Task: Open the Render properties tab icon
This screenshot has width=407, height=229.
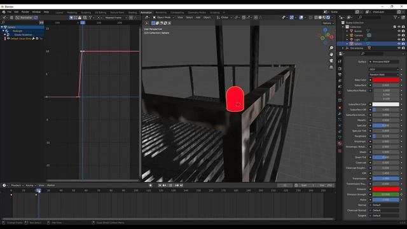Action: click(x=340, y=69)
